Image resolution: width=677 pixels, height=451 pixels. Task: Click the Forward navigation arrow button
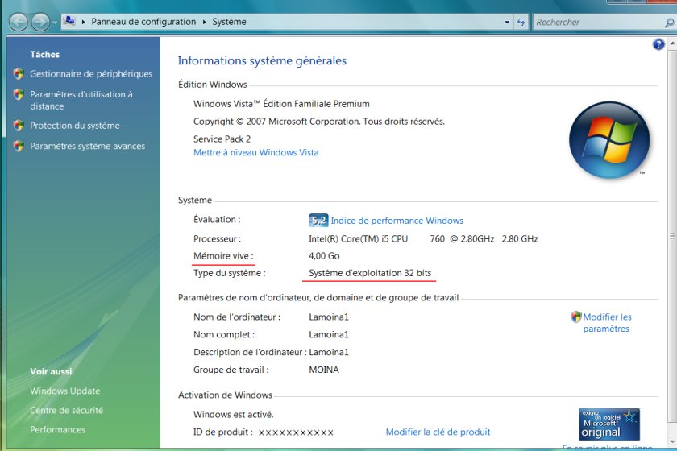point(40,22)
